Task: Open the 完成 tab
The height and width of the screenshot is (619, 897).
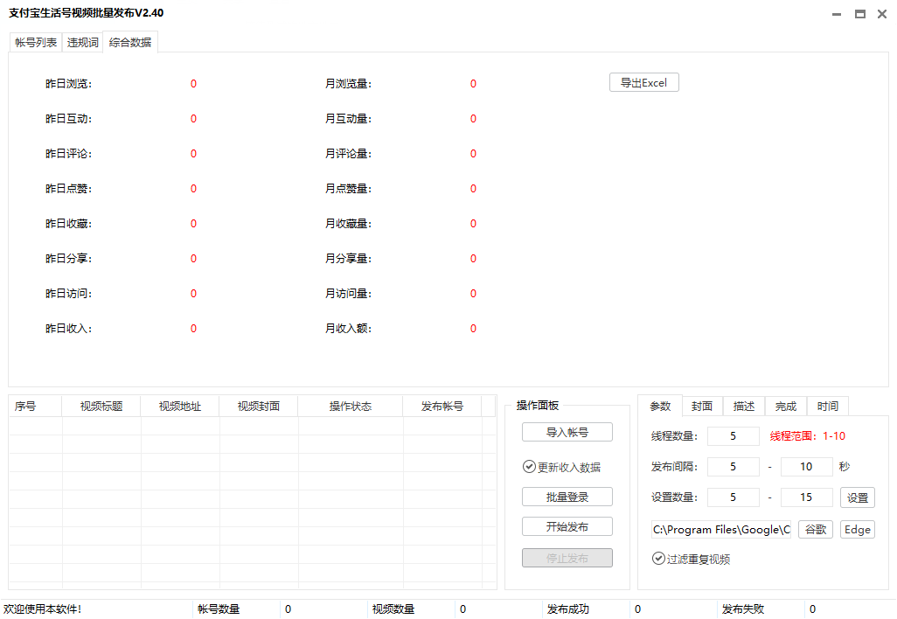Action: coord(785,407)
